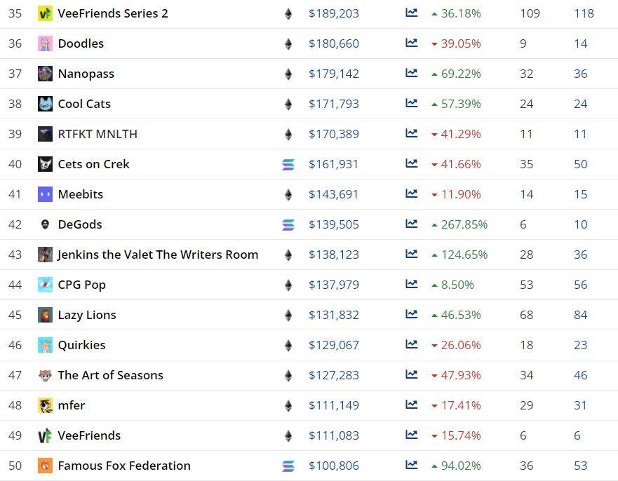Click the $189,203 sales value
The width and height of the screenshot is (618, 481).
[x=333, y=13]
